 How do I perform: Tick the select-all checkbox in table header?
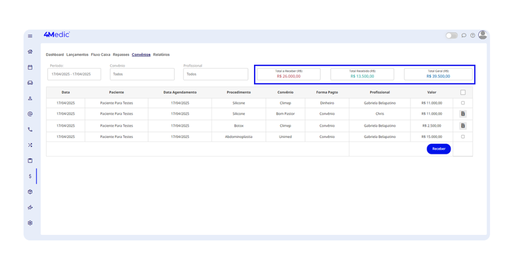pyautogui.click(x=463, y=92)
